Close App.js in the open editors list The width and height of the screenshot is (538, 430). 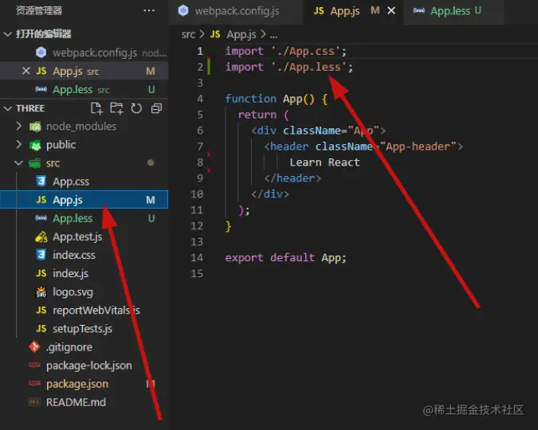(26, 71)
